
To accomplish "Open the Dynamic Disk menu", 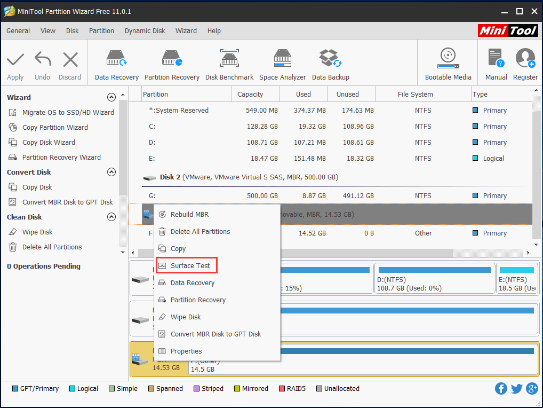I will point(145,30).
